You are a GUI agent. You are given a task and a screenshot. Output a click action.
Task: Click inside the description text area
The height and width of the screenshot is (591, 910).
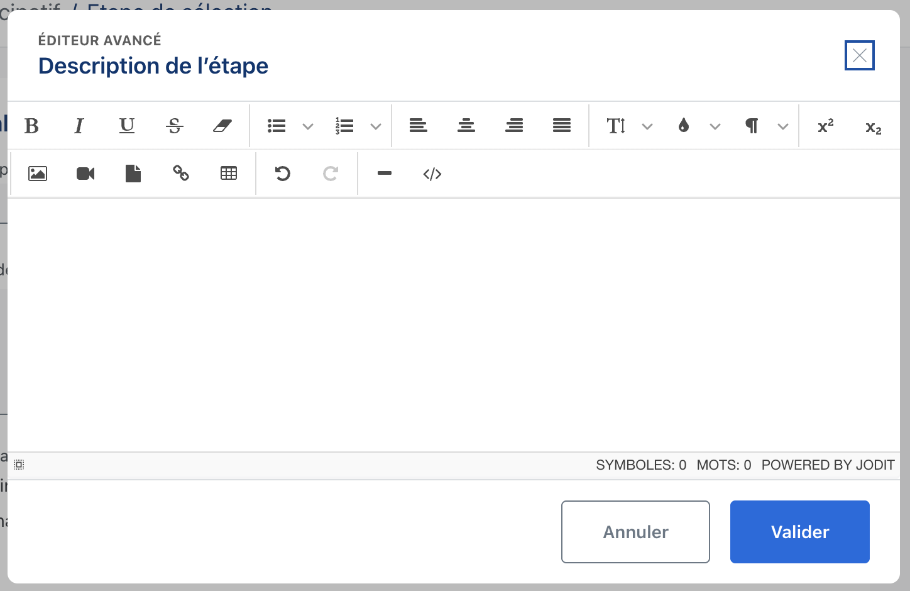pos(454,325)
